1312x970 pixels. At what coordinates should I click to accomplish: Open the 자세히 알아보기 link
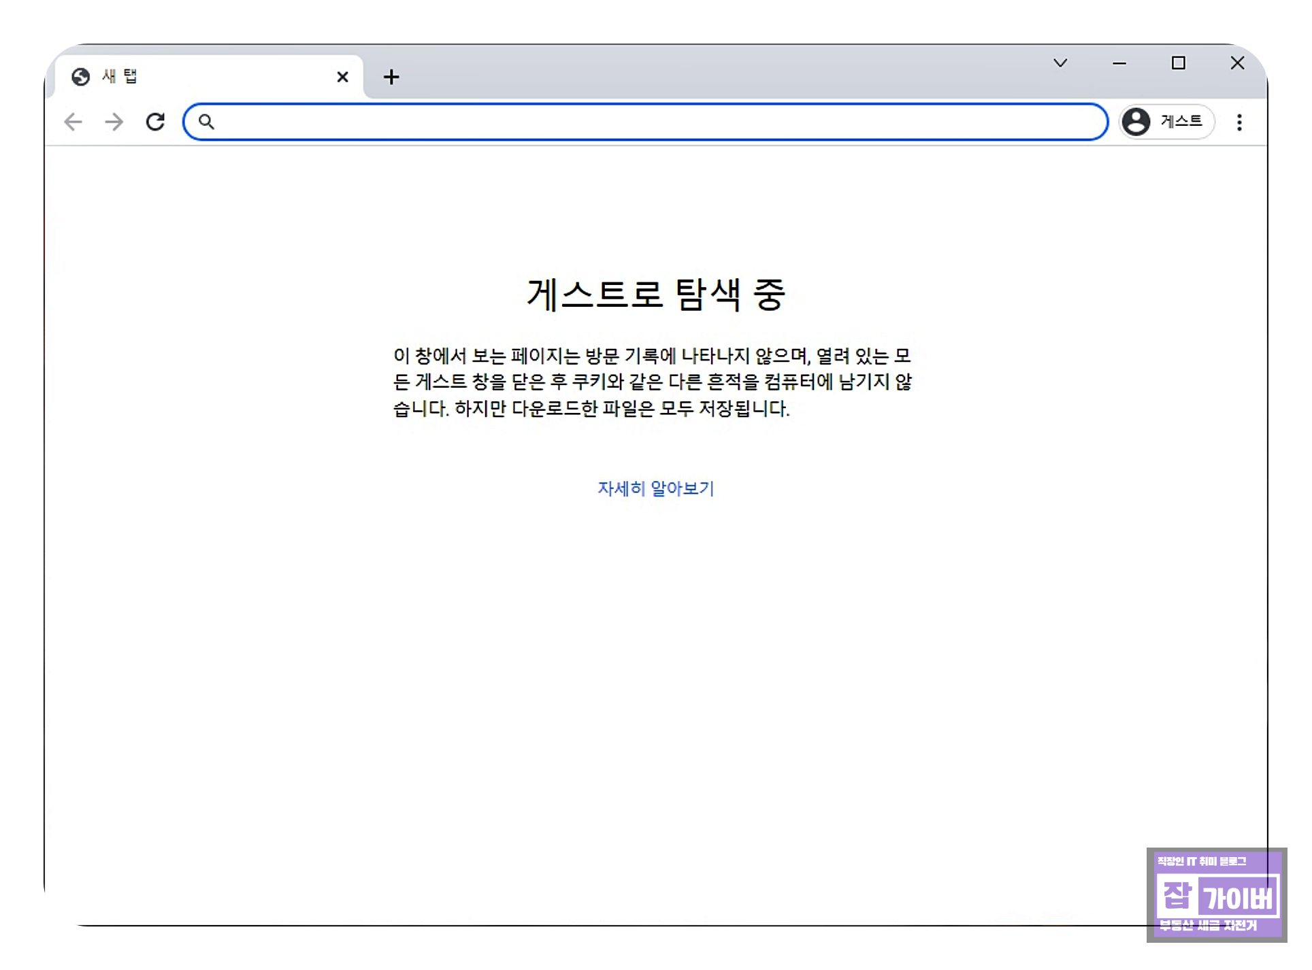[655, 488]
